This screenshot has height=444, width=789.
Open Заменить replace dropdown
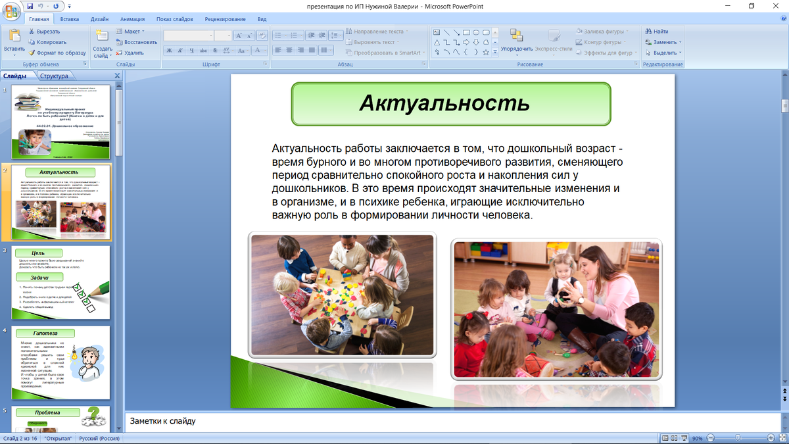point(663,42)
